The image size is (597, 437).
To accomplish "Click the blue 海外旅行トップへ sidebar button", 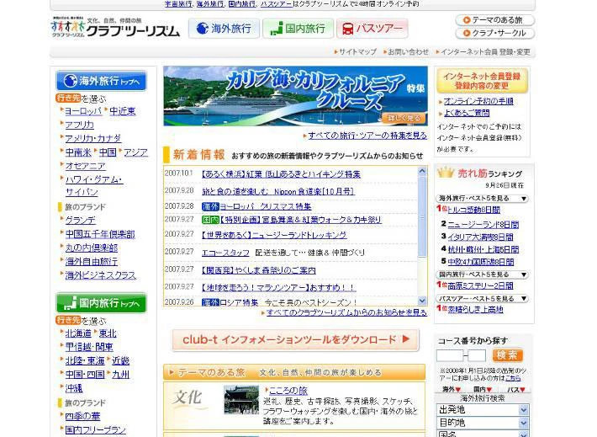I will coord(101,81).
